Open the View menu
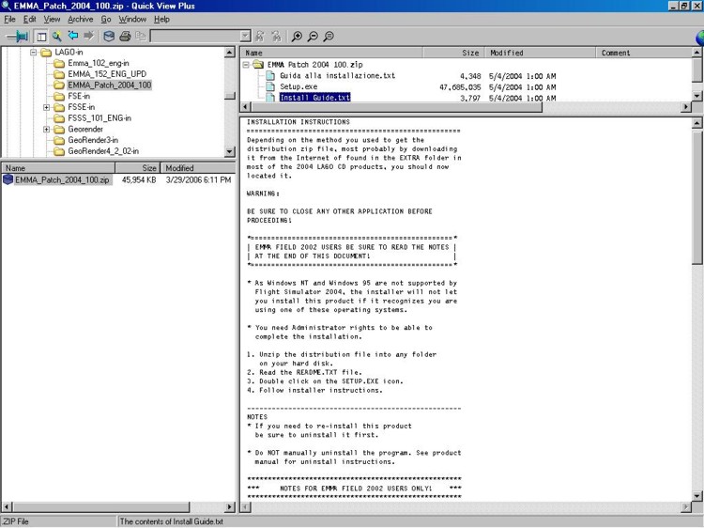 pyautogui.click(x=52, y=20)
